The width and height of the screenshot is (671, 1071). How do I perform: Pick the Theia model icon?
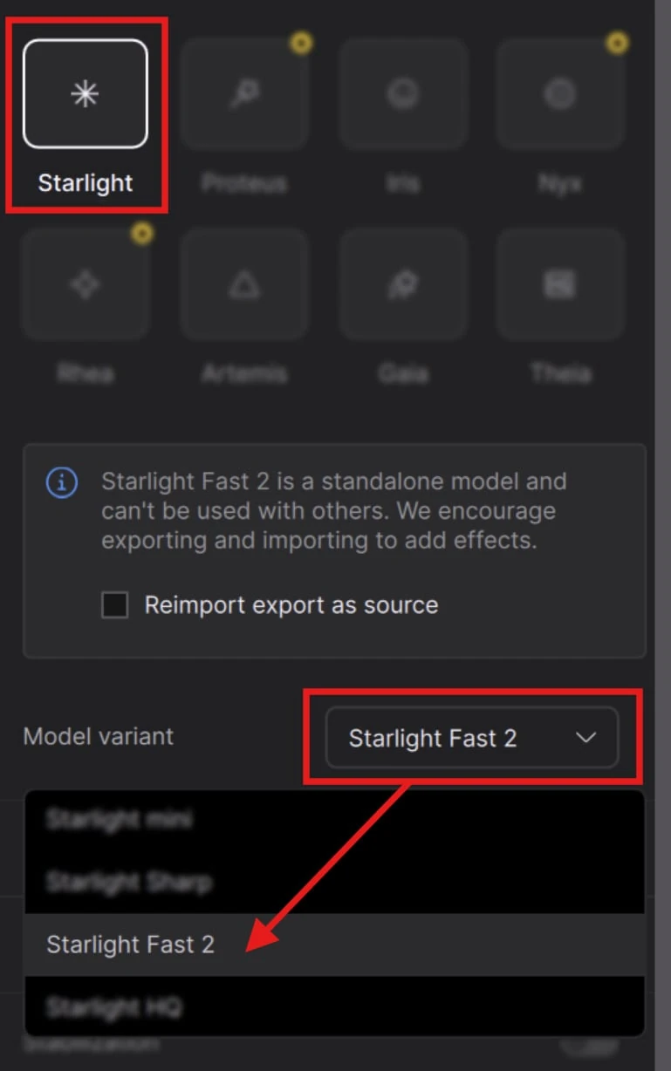point(560,284)
